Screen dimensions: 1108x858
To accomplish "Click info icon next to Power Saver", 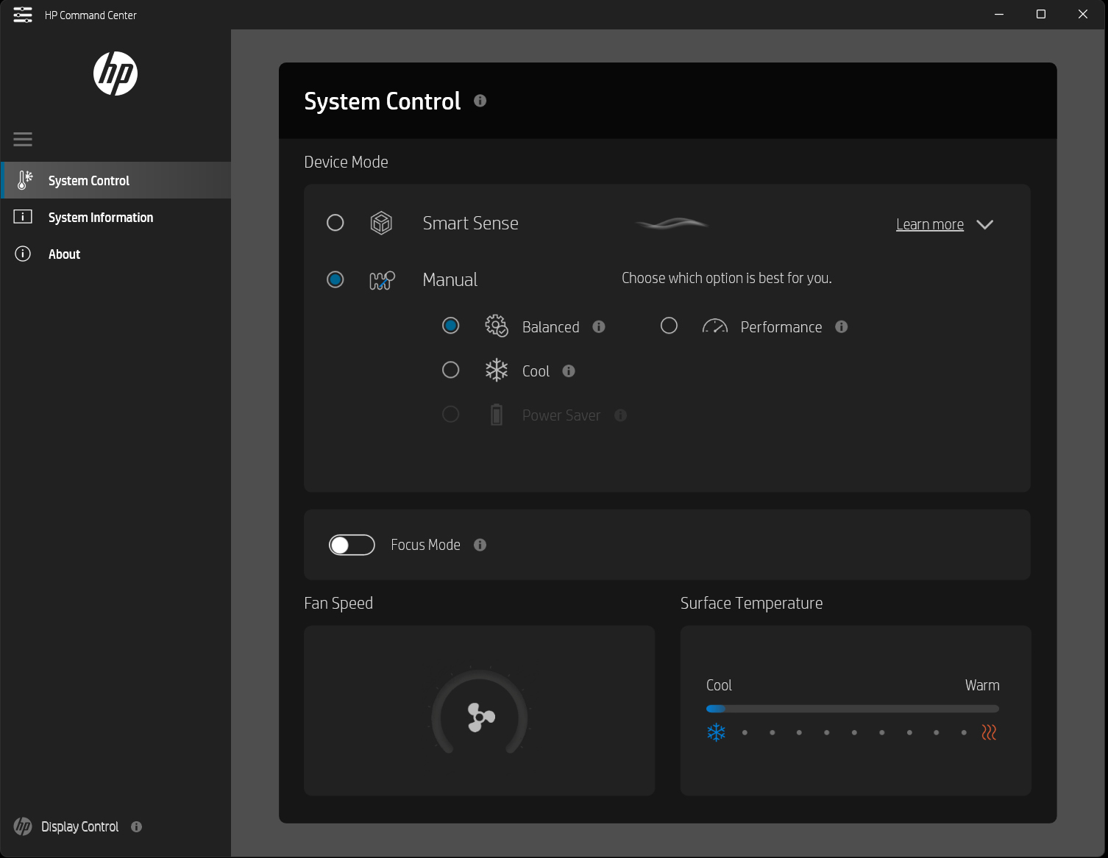I will (621, 415).
